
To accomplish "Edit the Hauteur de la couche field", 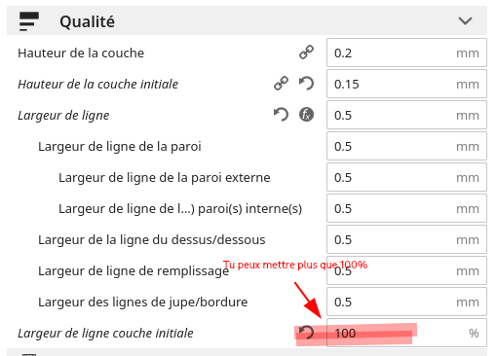I will click(406, 53).
